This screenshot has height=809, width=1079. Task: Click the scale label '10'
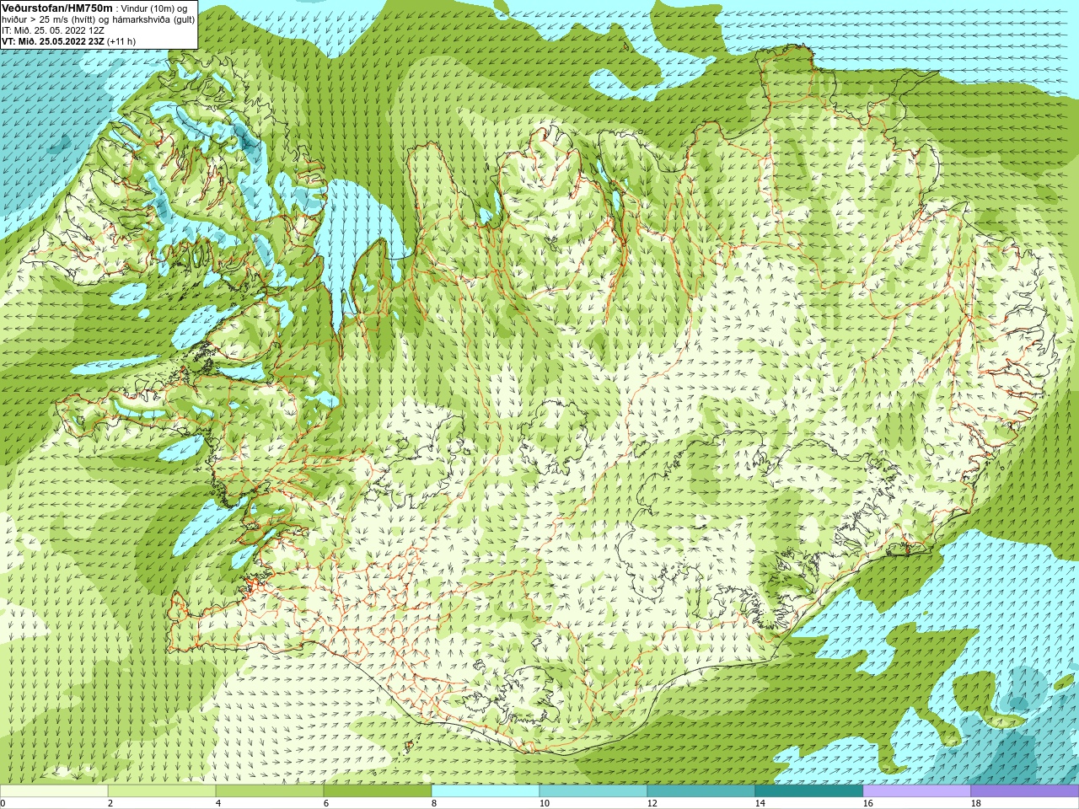coord(544,803)
